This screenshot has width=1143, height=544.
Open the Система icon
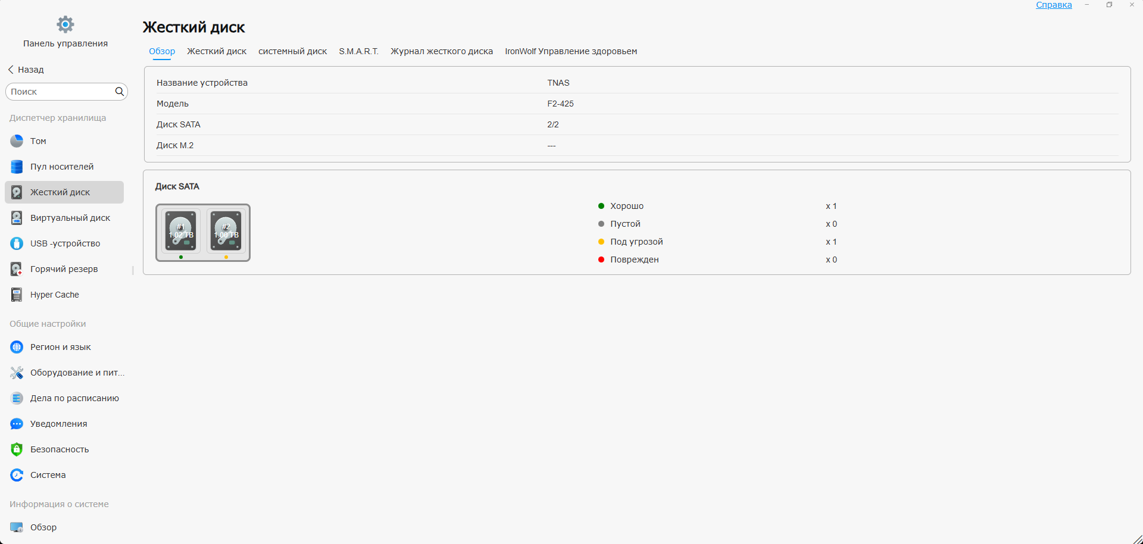(17, 475)
